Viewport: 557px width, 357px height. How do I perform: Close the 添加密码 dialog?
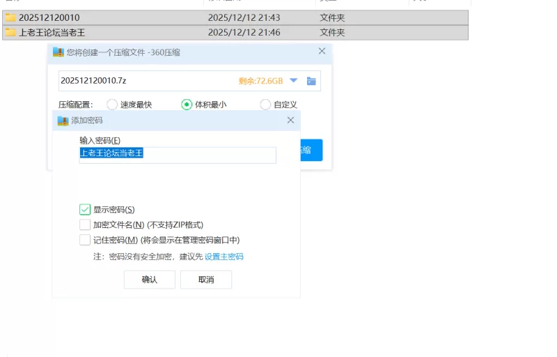290,121
